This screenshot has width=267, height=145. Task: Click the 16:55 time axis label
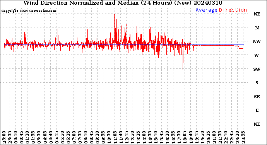click(173, 138)
